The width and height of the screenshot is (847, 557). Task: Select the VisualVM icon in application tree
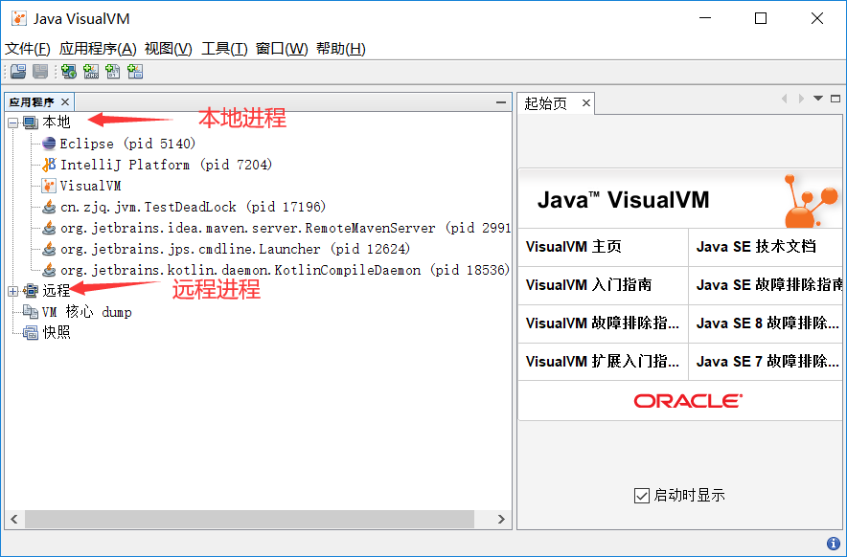(x=49, y=186)
